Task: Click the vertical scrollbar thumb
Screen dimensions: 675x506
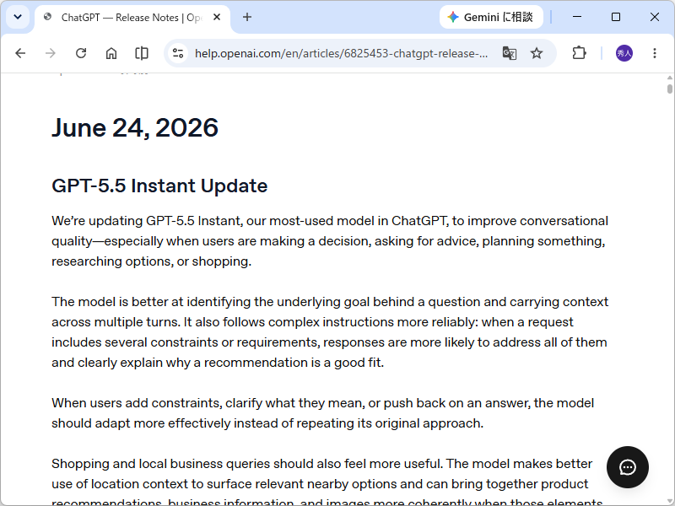Action: (669, 89)
